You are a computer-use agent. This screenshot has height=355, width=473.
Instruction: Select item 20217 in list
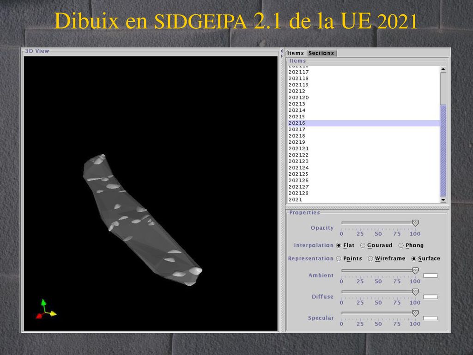coord(364,129)
